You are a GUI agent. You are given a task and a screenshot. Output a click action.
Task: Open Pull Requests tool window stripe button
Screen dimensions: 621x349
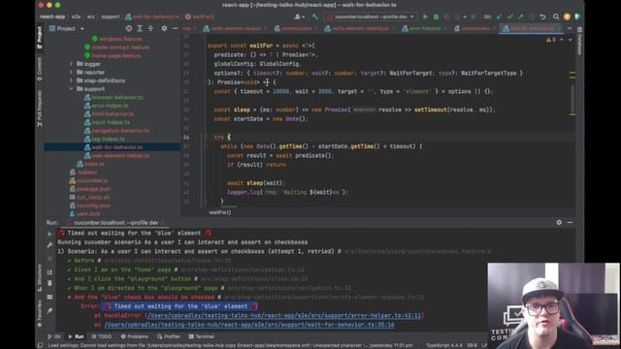40,109
